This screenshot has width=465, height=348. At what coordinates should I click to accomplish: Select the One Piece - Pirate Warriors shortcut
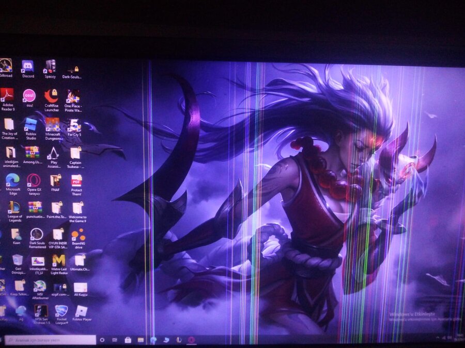click(x=73, y=101)
